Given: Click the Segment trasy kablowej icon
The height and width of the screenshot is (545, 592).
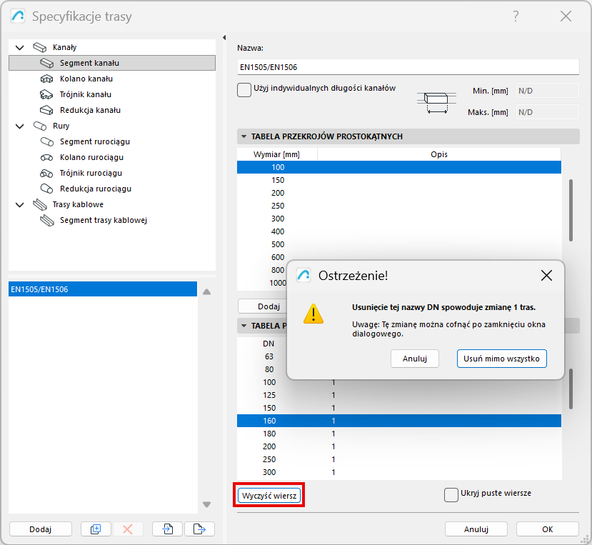Looking at the screenshot, I should coord(47,221).
